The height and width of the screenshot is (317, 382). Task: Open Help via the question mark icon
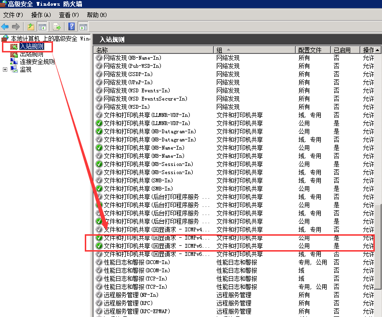[x=72, y=26]
